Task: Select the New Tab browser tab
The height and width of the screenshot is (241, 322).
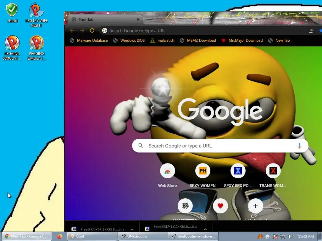Action: click(x=105, y=19)
